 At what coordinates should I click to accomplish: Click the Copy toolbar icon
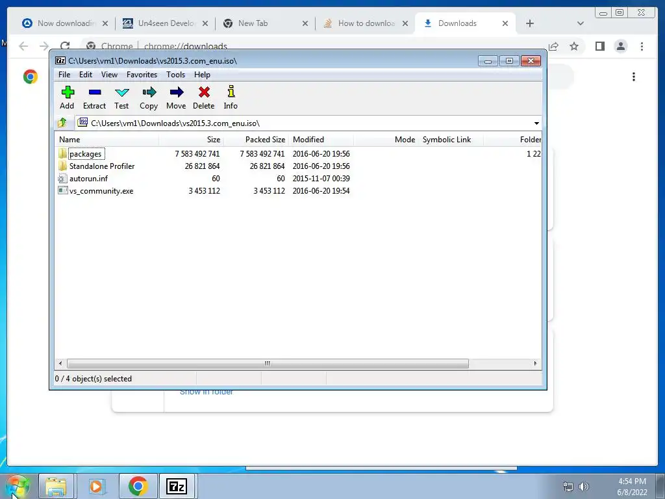pyautogui.click(x=149, y=92)
